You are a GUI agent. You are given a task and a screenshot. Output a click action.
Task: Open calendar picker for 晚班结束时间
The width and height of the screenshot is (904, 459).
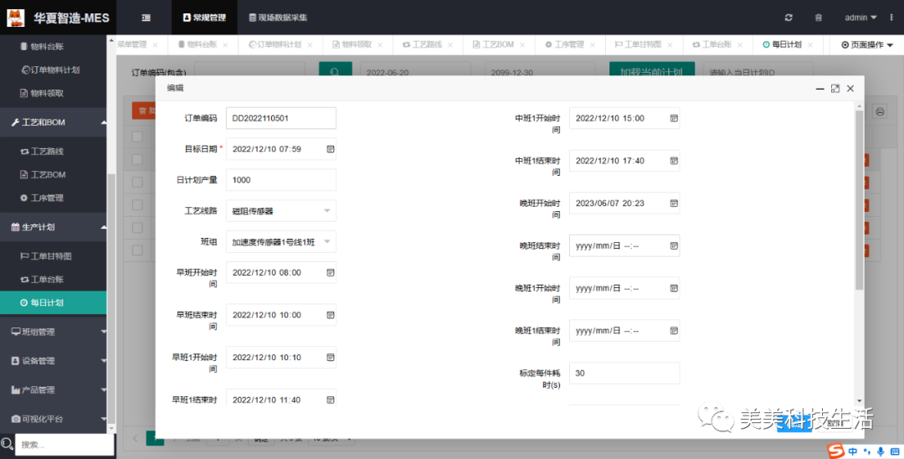click(673, 246)
